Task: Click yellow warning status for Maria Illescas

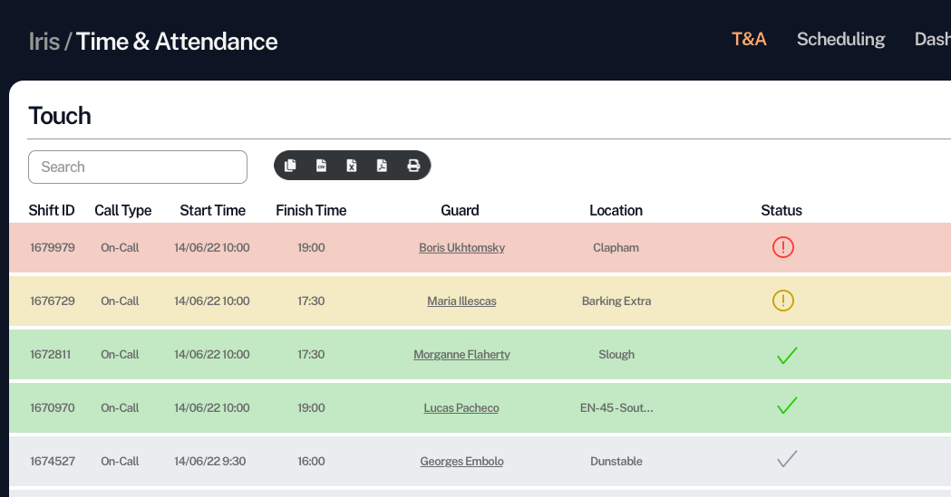Action: (783, 301)
